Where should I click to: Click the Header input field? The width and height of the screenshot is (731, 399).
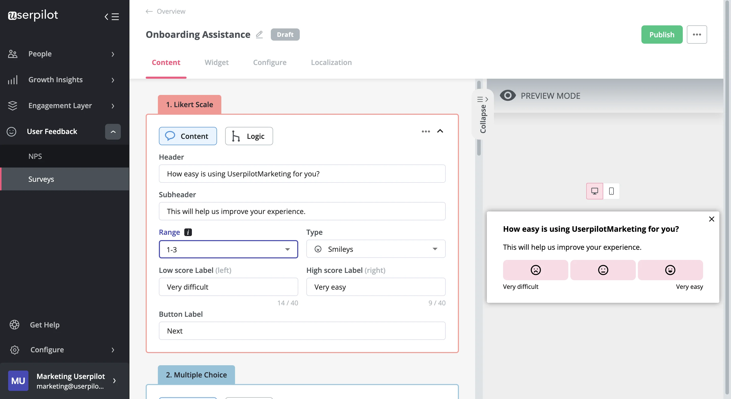pos(302,174)
